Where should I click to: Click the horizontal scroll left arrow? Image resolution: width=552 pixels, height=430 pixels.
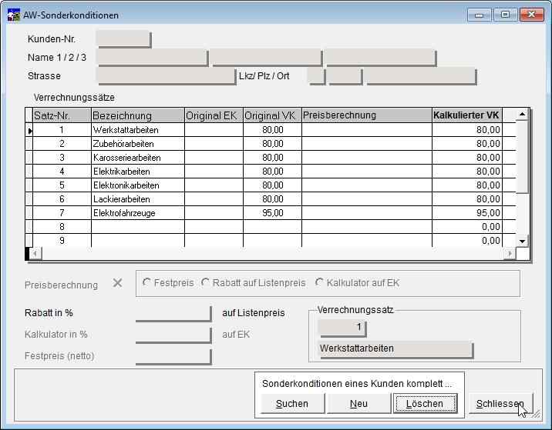click(35, 253)
